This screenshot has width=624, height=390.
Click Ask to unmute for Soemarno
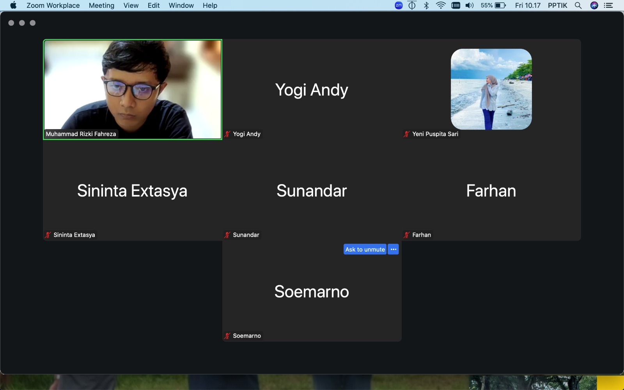[x=365, y=250]
